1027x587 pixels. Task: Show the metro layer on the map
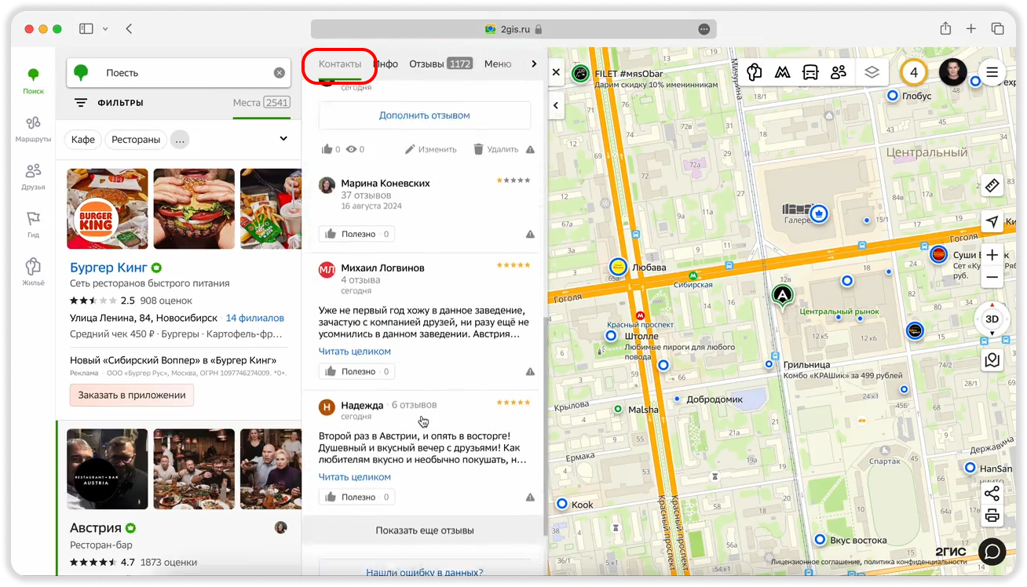pos(783,72)
